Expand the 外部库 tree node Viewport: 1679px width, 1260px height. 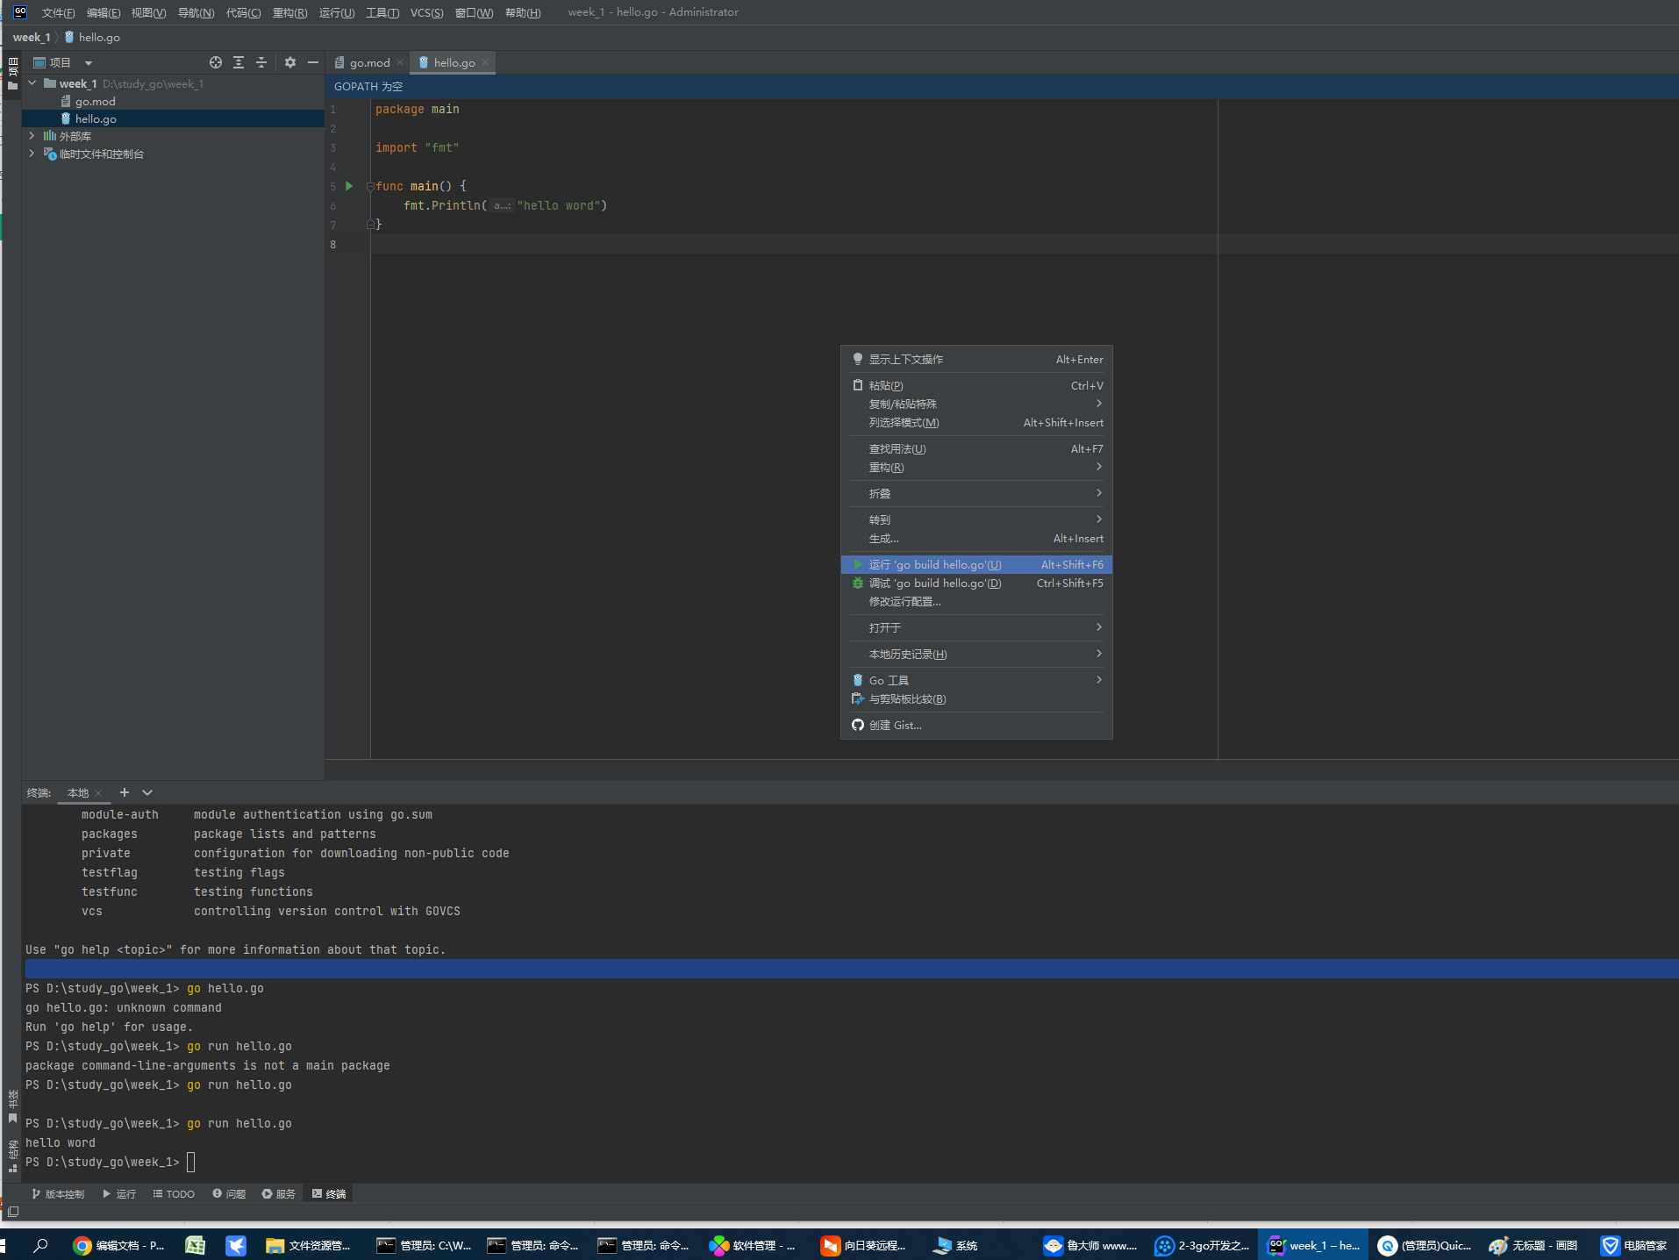(x=32, y=136)
